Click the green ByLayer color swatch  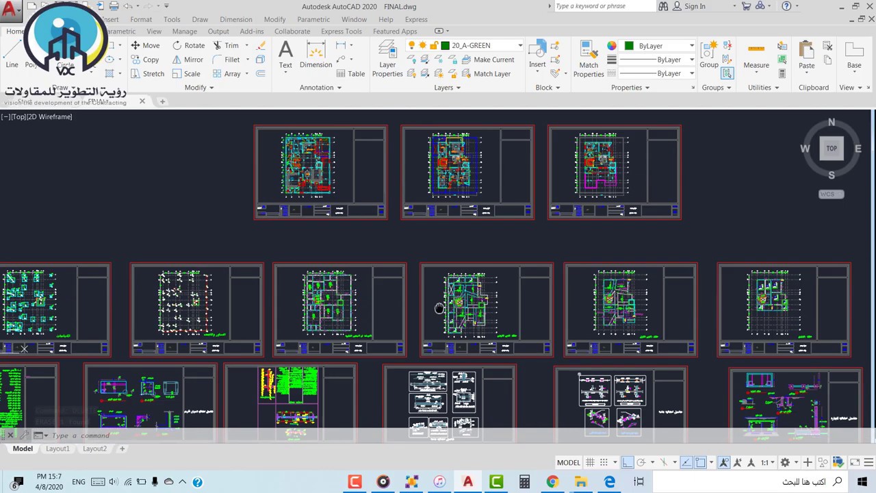[x=629, y=45]
